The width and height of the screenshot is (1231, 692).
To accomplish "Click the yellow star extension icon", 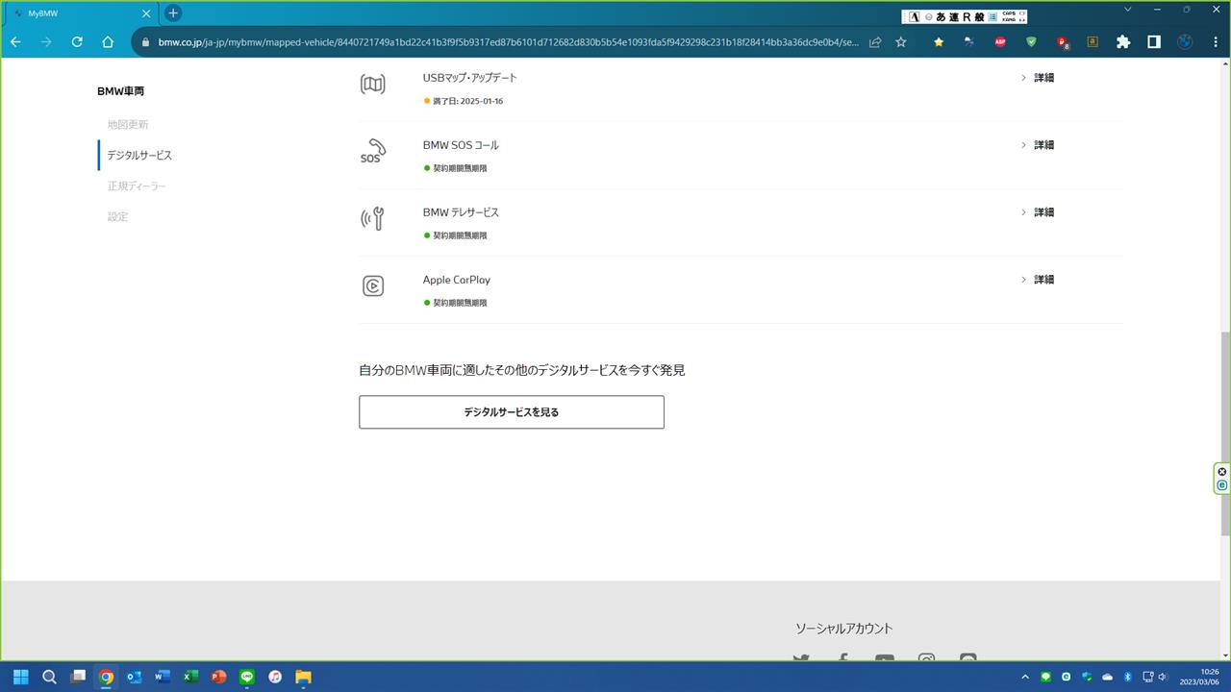I will [939, 42].
